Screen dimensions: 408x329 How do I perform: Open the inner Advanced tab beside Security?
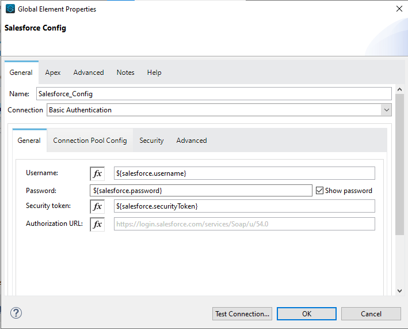click(x=192, y=141)
